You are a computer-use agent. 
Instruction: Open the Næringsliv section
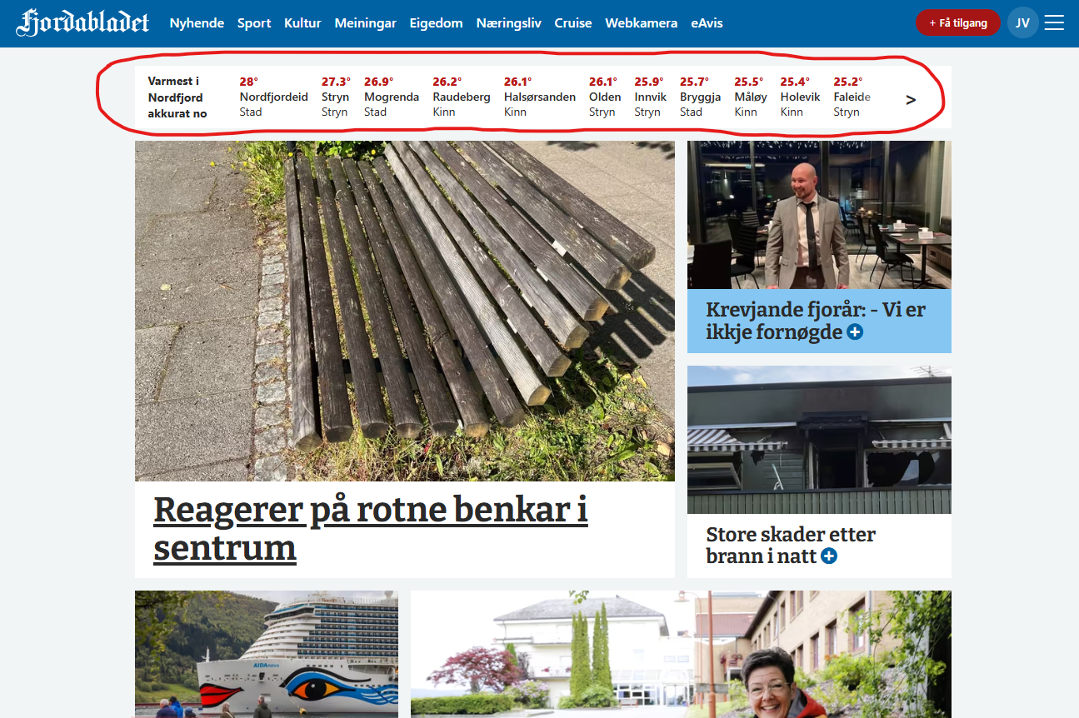click(508, 22)
